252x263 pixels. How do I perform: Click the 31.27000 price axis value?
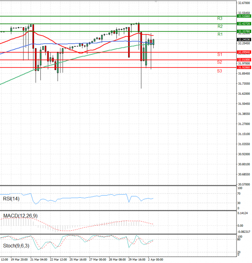[244, 124]
